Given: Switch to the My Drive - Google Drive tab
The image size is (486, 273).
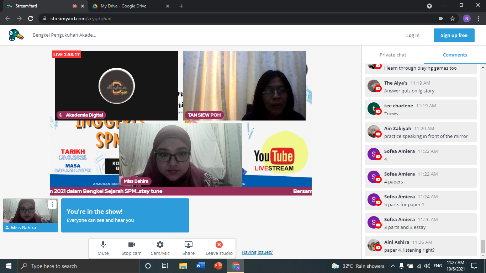Looking at the screenshot, I should tap(131, 6).
